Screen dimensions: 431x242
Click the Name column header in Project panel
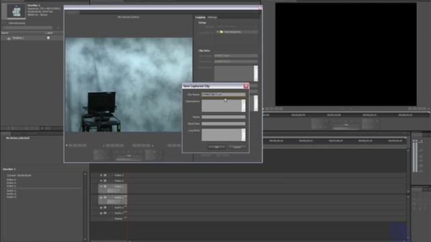pyautogui.click(x=5, y=33)
